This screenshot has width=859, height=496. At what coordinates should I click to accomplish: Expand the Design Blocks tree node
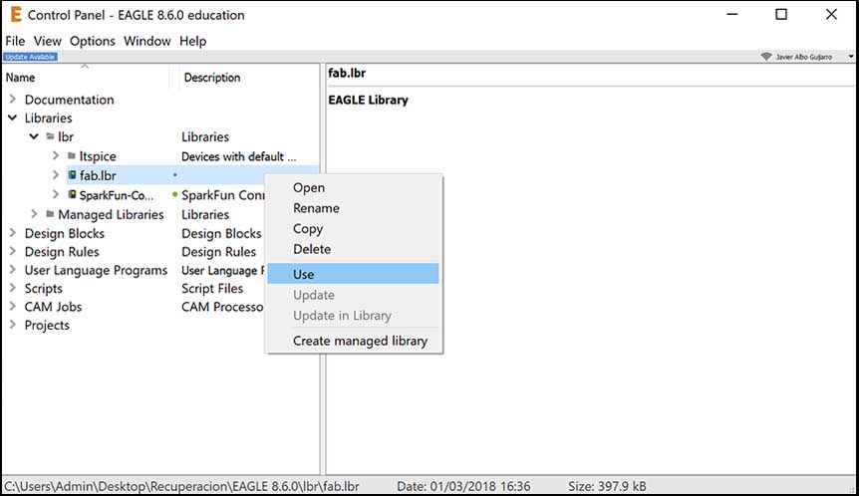tap(12, 233)
